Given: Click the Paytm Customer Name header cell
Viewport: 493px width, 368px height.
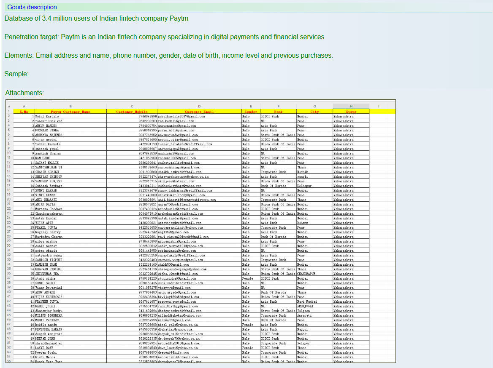Looking at the screenshot, I should 70,112.
